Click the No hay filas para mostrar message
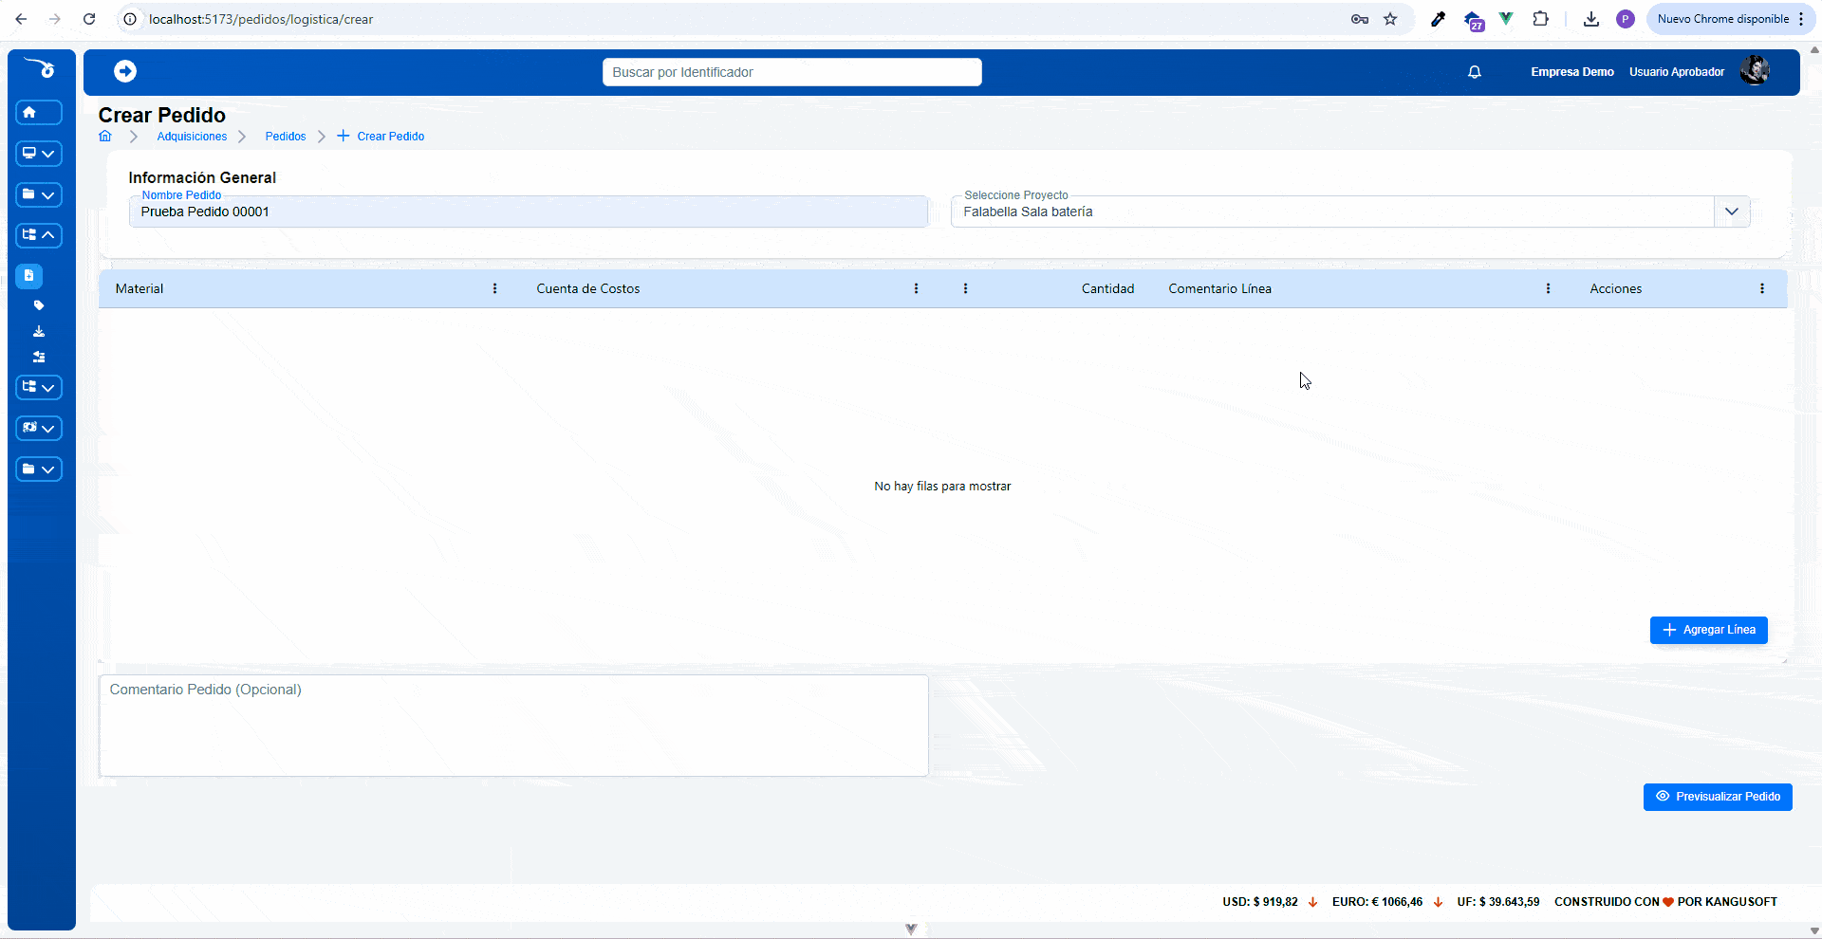Screen dimensions: 1822x939 coord(942,487)
